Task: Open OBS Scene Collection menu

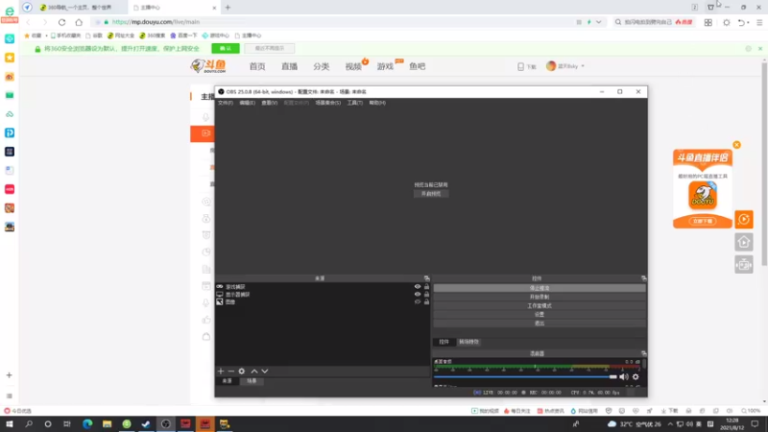Action: [x=327, y=103]
